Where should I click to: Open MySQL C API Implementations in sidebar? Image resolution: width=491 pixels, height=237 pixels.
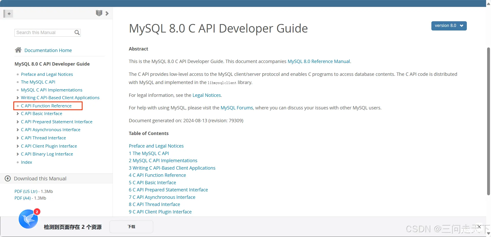pos(52,90)
